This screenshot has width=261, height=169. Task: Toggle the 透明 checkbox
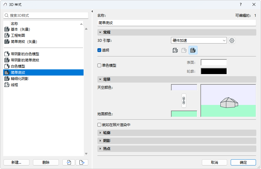pyautogui.click(x=99, y=50)
